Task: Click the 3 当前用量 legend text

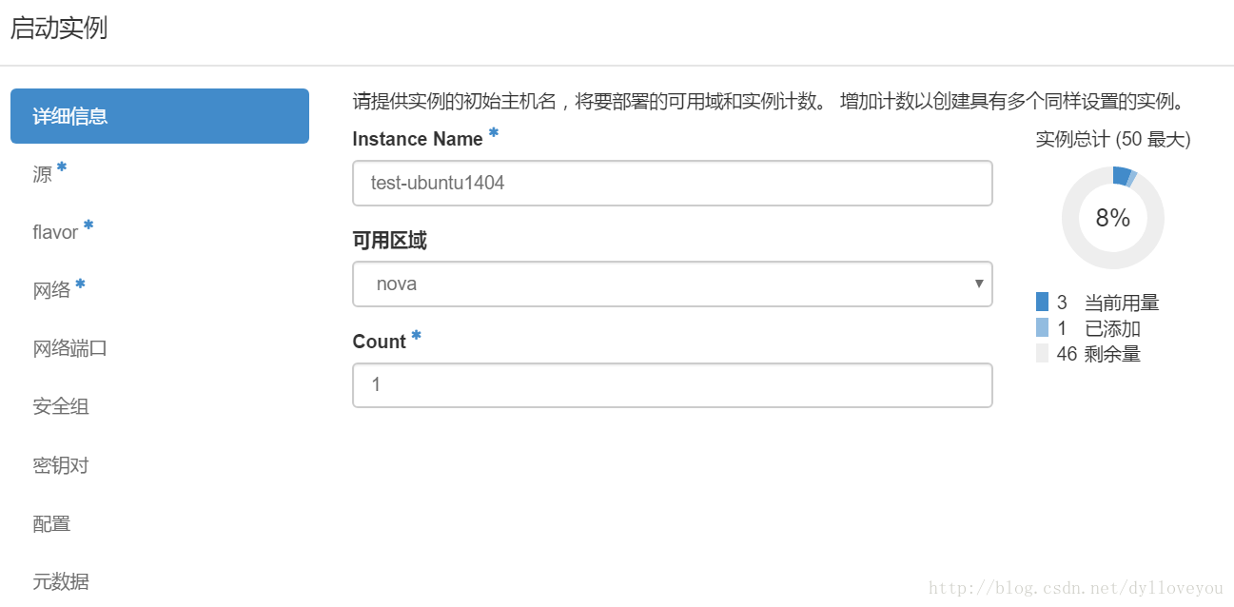Action: coord(1108,303)
